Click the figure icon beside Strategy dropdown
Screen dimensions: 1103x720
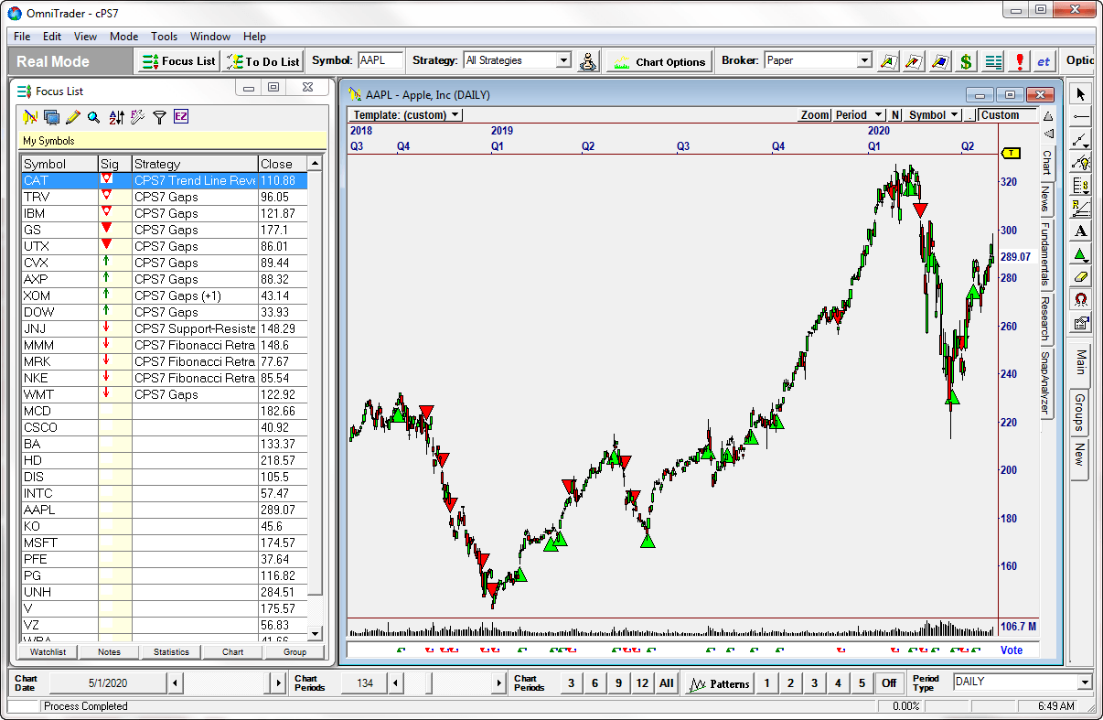[x=588, y=61]
